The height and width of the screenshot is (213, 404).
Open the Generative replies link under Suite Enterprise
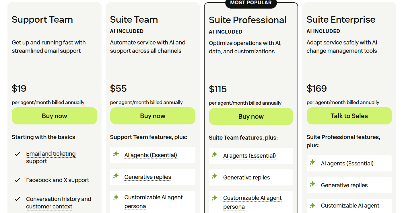click(x=344, y=185)
